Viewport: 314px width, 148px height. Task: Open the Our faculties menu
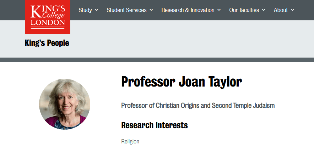tap(244, 10)
